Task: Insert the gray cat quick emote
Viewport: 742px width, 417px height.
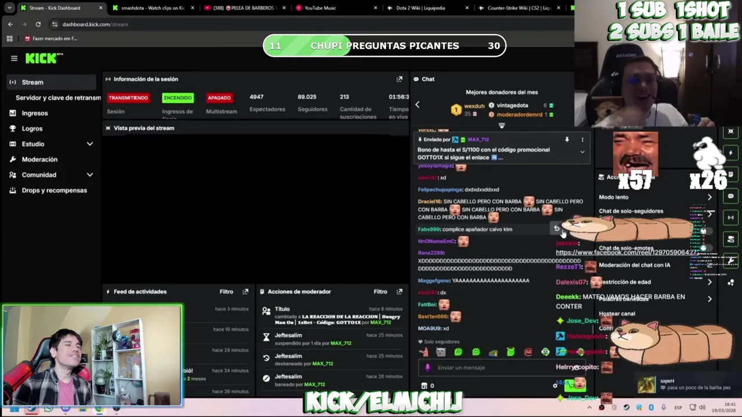Action: [441, 352]
